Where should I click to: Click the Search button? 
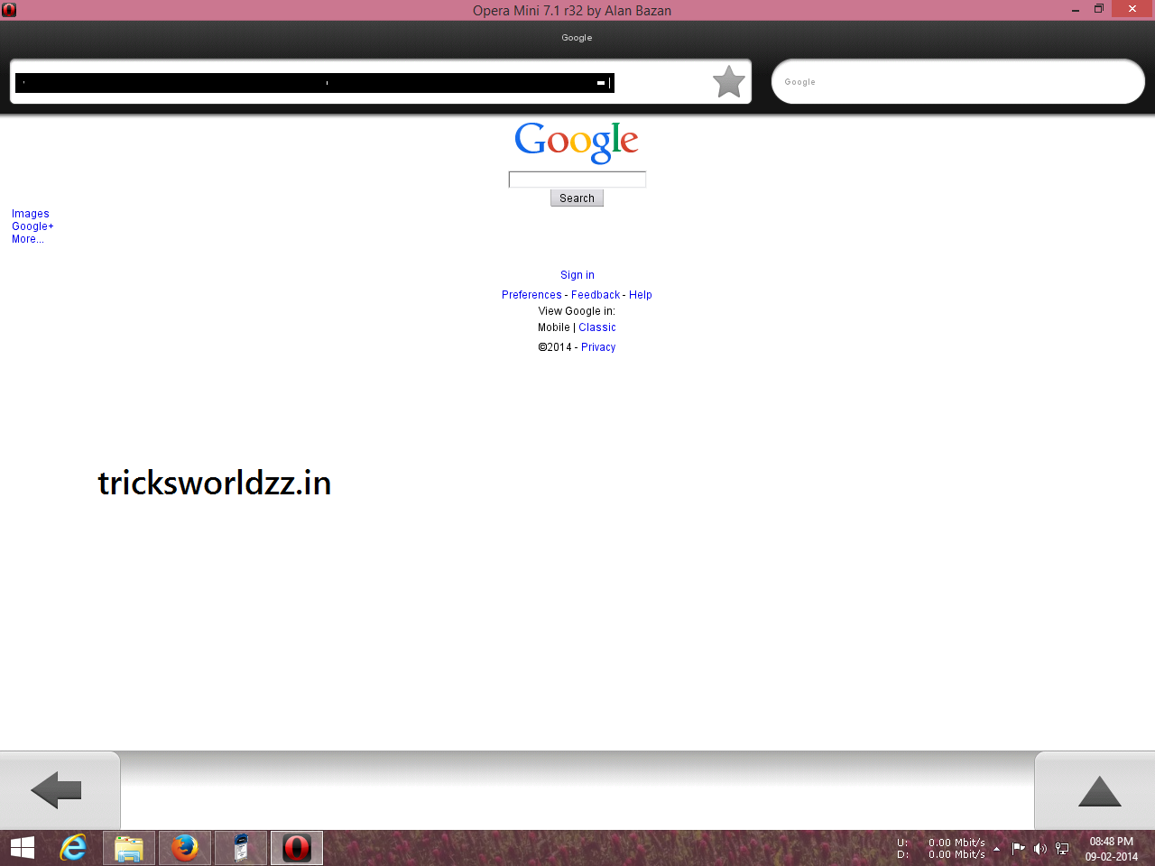click(x=577, y=198)
